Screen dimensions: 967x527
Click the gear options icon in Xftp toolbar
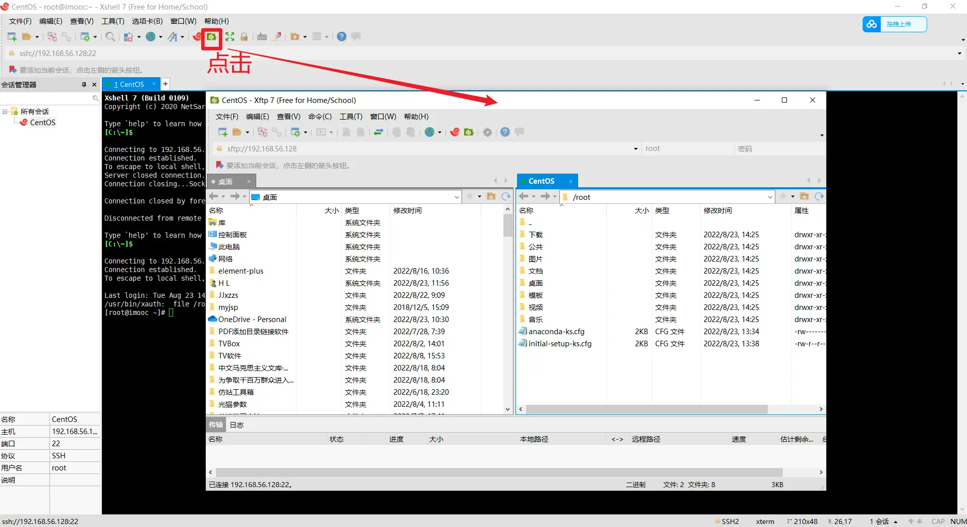point(487,132)
